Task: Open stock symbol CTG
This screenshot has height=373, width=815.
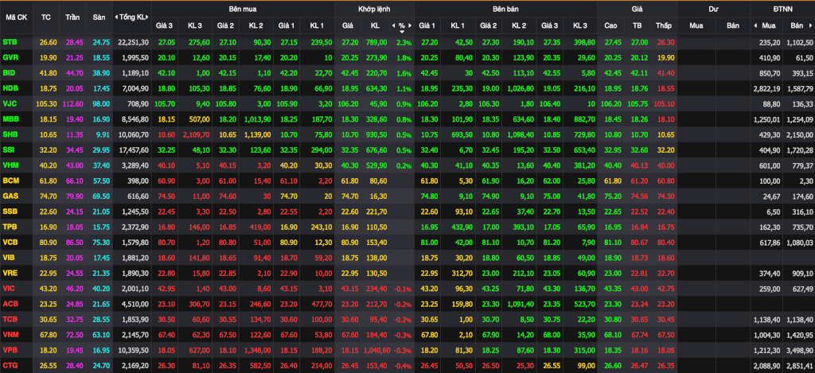Action: click(10, 365)
